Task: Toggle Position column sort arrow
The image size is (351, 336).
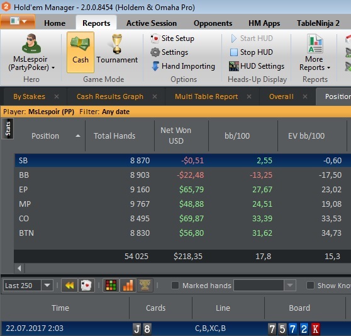Action: pyautogui.click(x=78, y=136)
